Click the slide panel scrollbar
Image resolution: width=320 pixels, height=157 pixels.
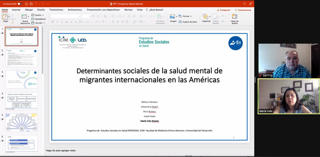coord(43,50)
